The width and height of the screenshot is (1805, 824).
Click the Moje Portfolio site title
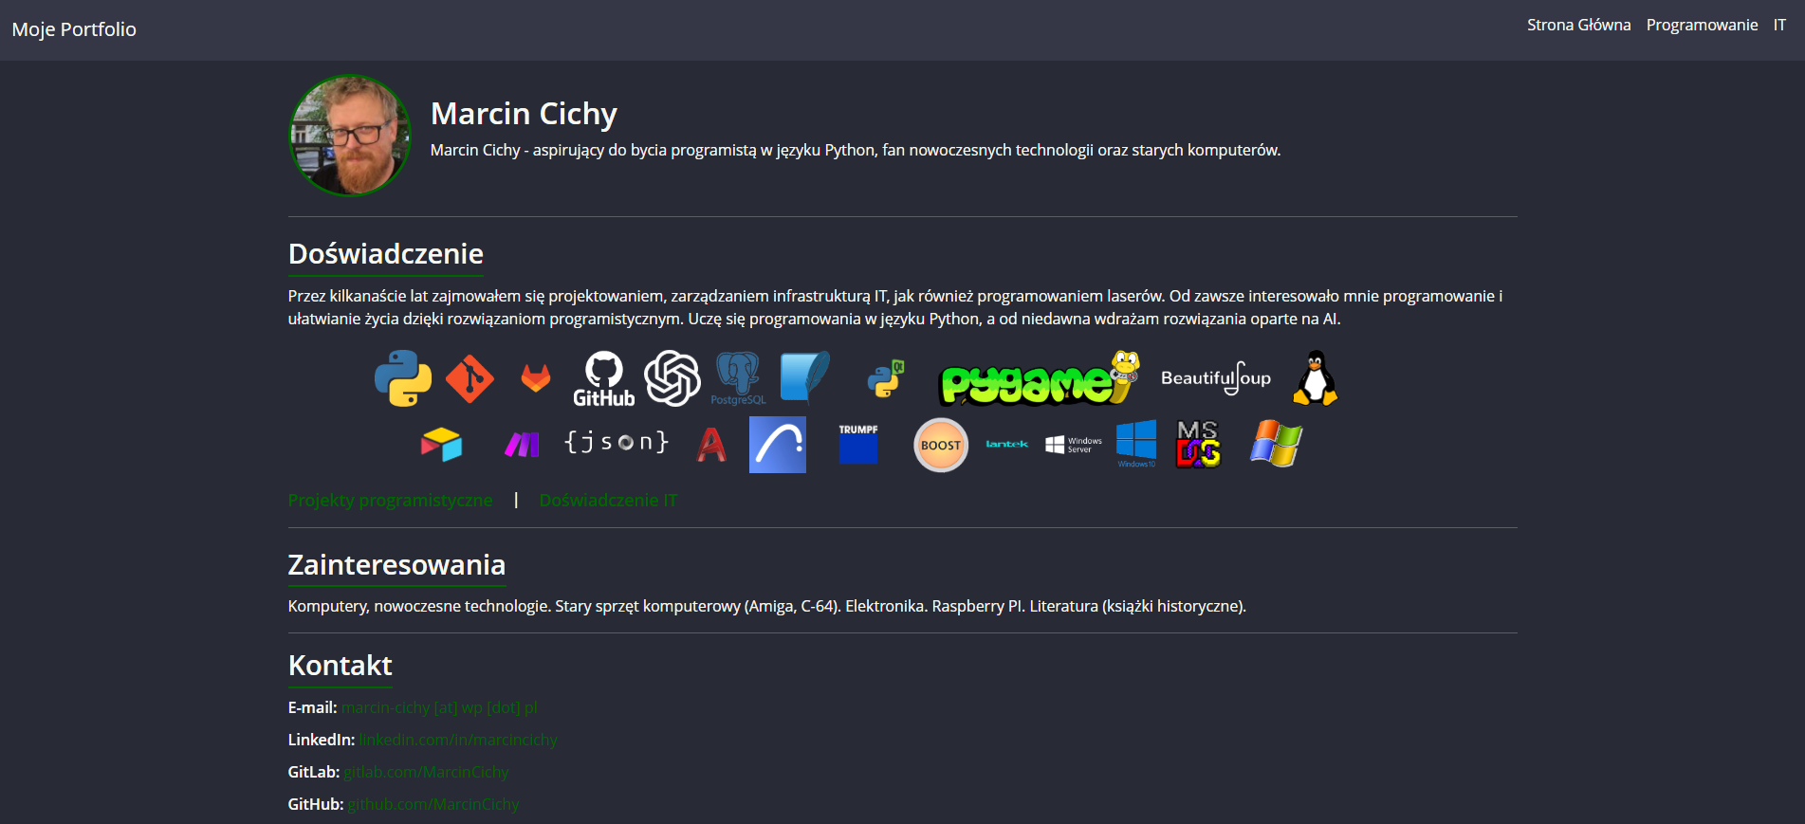click(74, 29)
